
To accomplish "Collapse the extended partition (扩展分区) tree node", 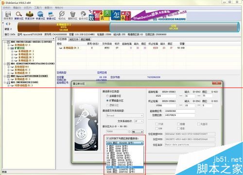I will point(8,48).
